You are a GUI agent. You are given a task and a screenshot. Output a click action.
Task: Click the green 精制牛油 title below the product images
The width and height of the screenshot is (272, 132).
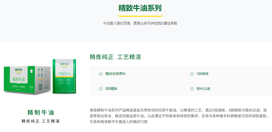coord(41,112)
